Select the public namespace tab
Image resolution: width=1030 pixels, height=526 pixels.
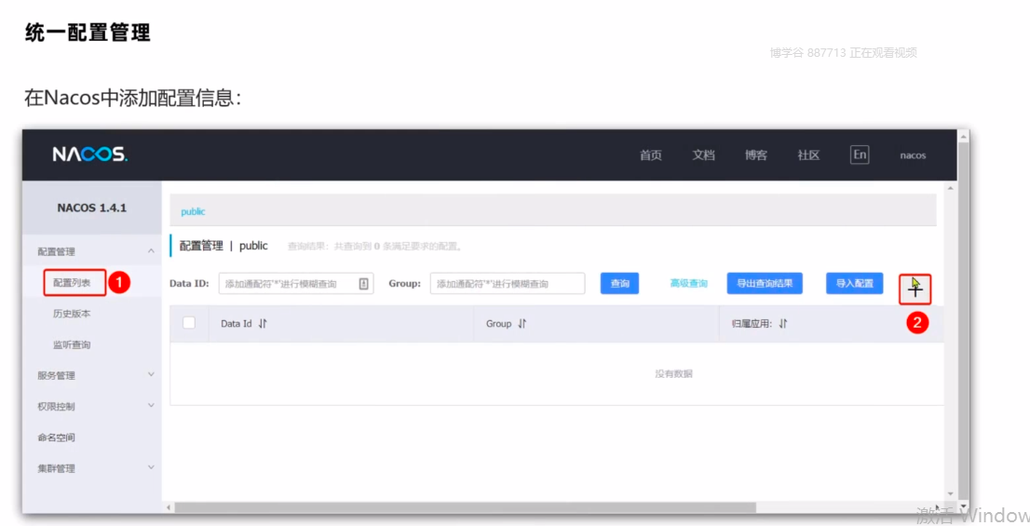pyautogui.click(x=193, y=211)
